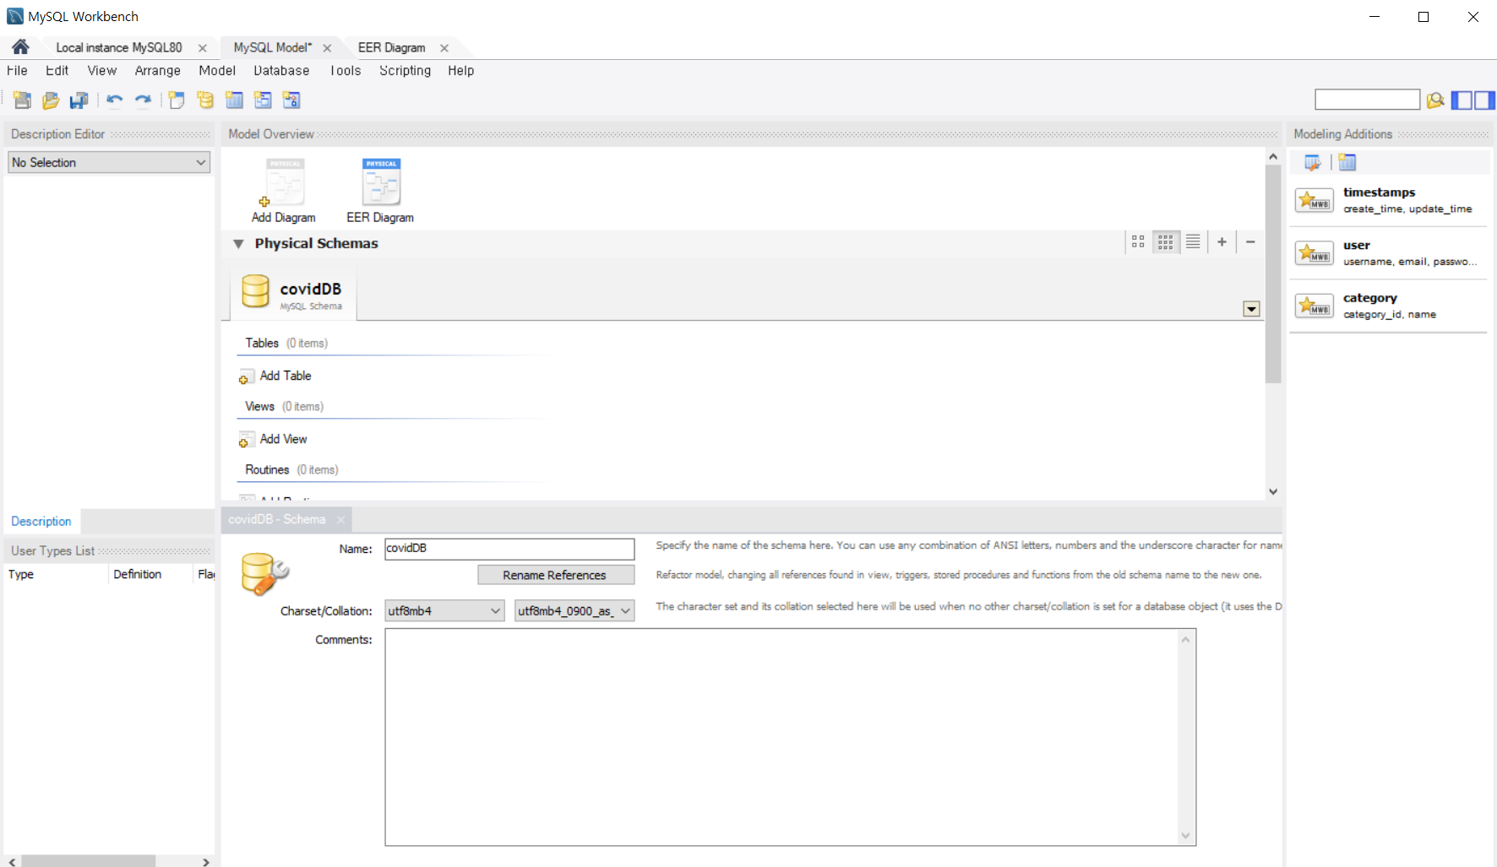The width and height of the screenshot is (1497, 867).
Task: Save the model with floppy disk icon
Action: (79, 100)
